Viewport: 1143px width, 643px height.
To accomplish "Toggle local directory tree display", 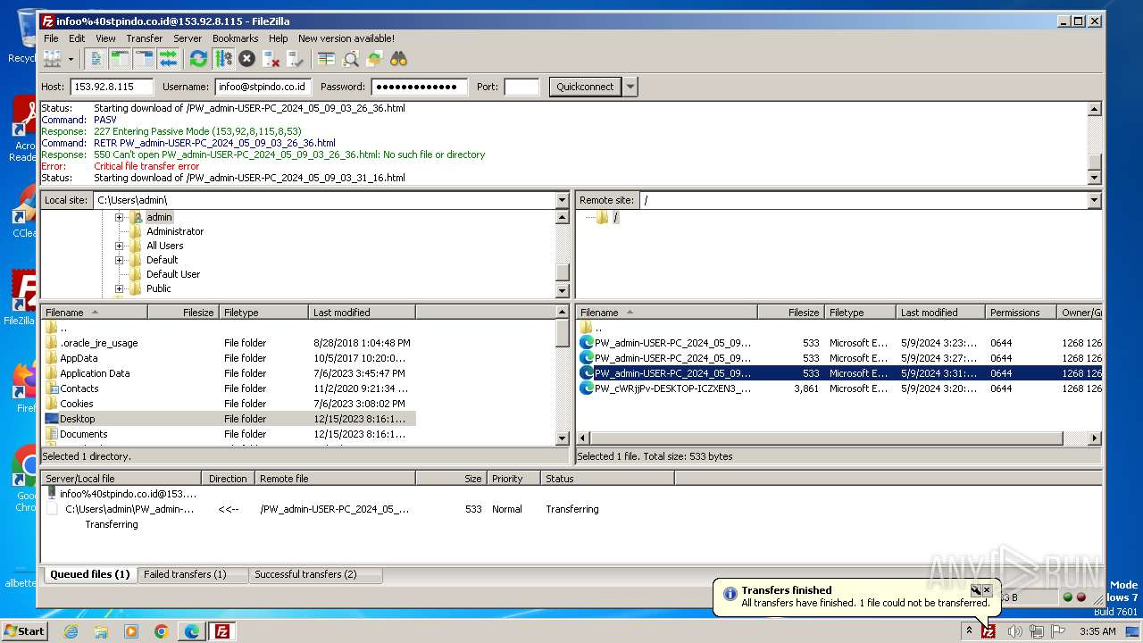I will tap(120, 59).
